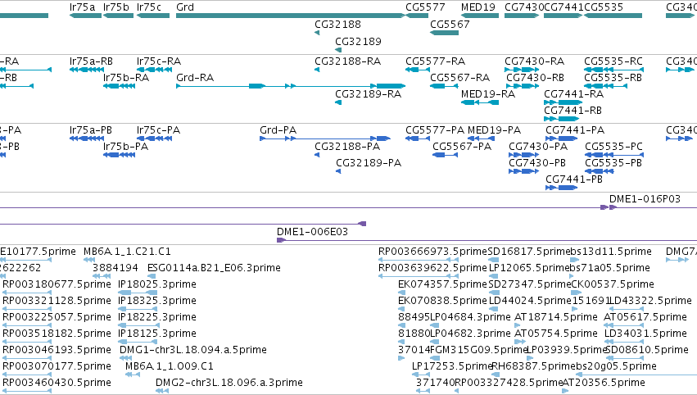
Task: Select the RP003180677.5prime EST label
Action: point(57,284)
